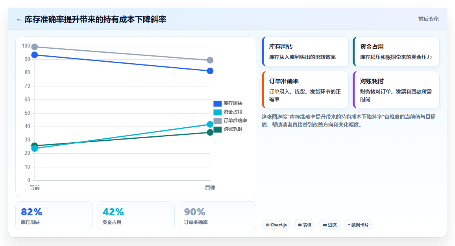The image size is (455, 246).
Task: Click the icon in the Chart.js chip
Action: (x=268, y=225)
